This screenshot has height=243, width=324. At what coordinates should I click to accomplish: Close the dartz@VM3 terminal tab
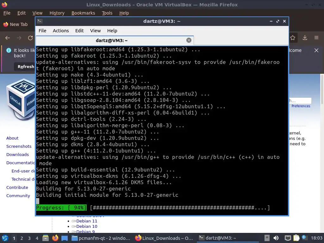tap(189, 40)
